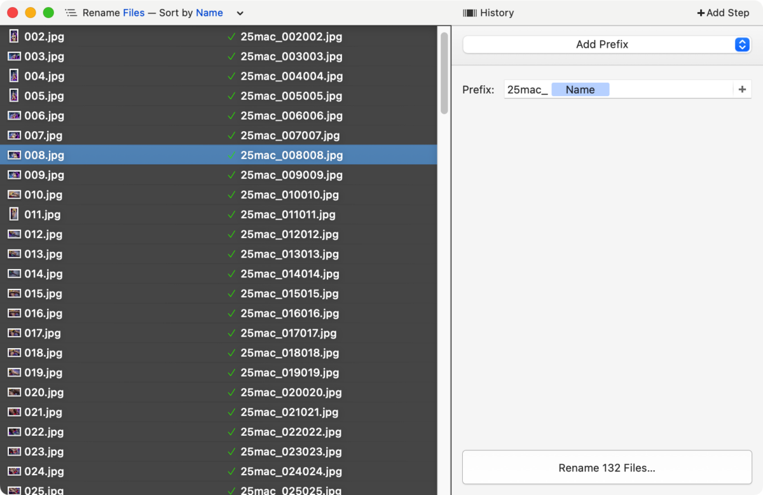
Task: Select file 005.jpg
Action: point(45,96)
